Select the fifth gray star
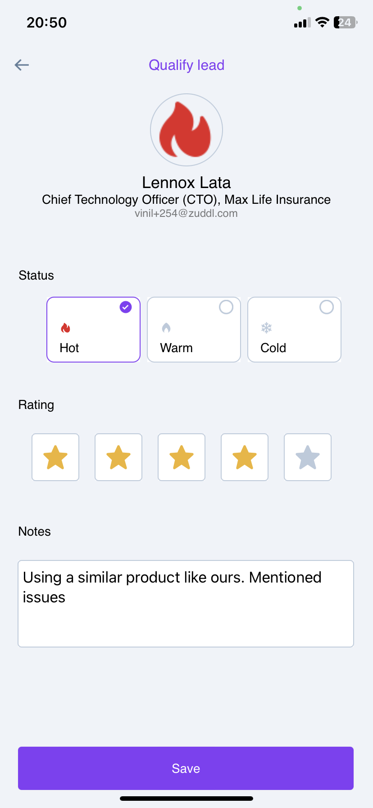Image resolution: width=373 pixels, height=808 pixels. [308, 457]
